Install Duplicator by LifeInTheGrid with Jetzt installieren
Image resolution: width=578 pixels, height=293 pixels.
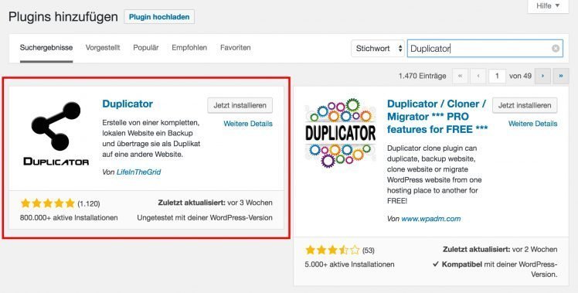click(240, 105)
